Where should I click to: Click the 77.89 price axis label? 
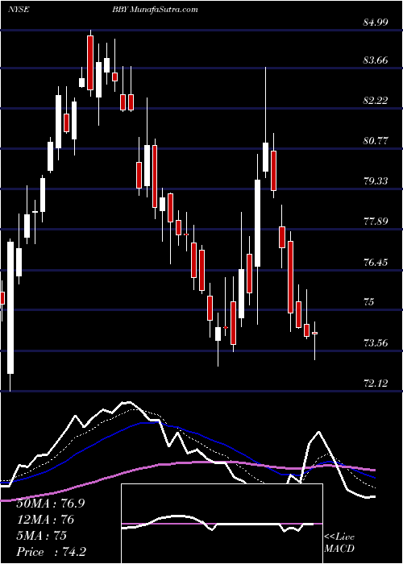coord(376,221)
